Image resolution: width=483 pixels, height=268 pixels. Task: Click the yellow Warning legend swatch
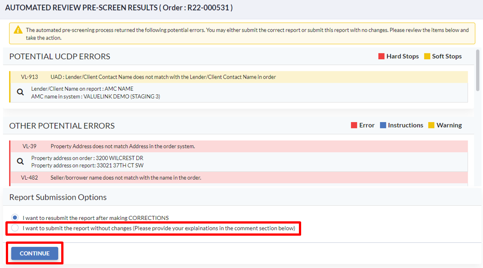(431, 125)
